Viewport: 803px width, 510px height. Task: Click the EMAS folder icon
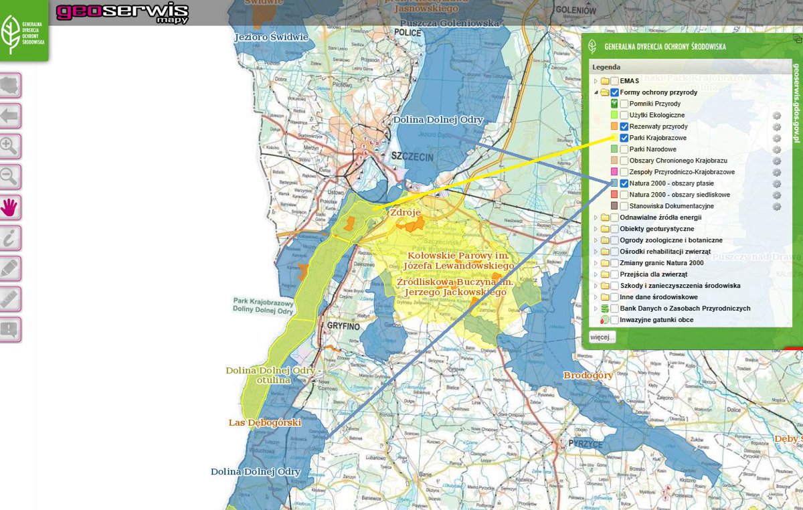[x=605, y=81]
